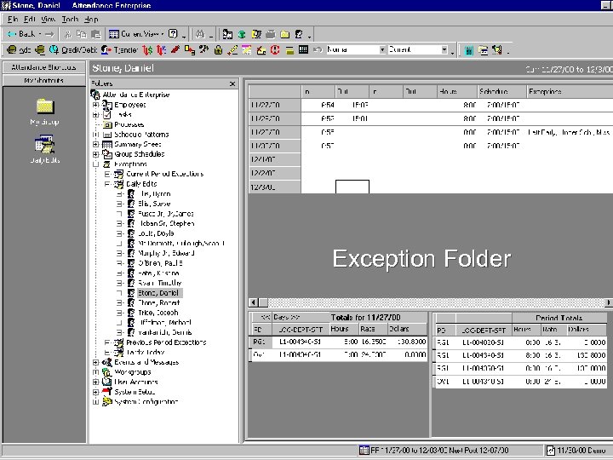
Task: Click the padlock icon in the toolbar
Action: pos(218,49)
